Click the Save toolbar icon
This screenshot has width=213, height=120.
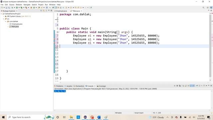[6, 8]
